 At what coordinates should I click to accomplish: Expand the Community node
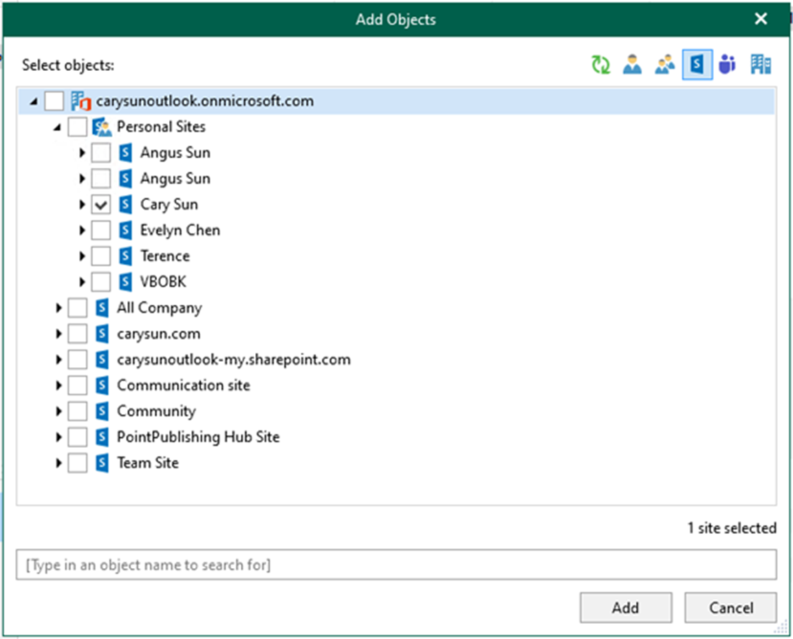pos(58,411)
